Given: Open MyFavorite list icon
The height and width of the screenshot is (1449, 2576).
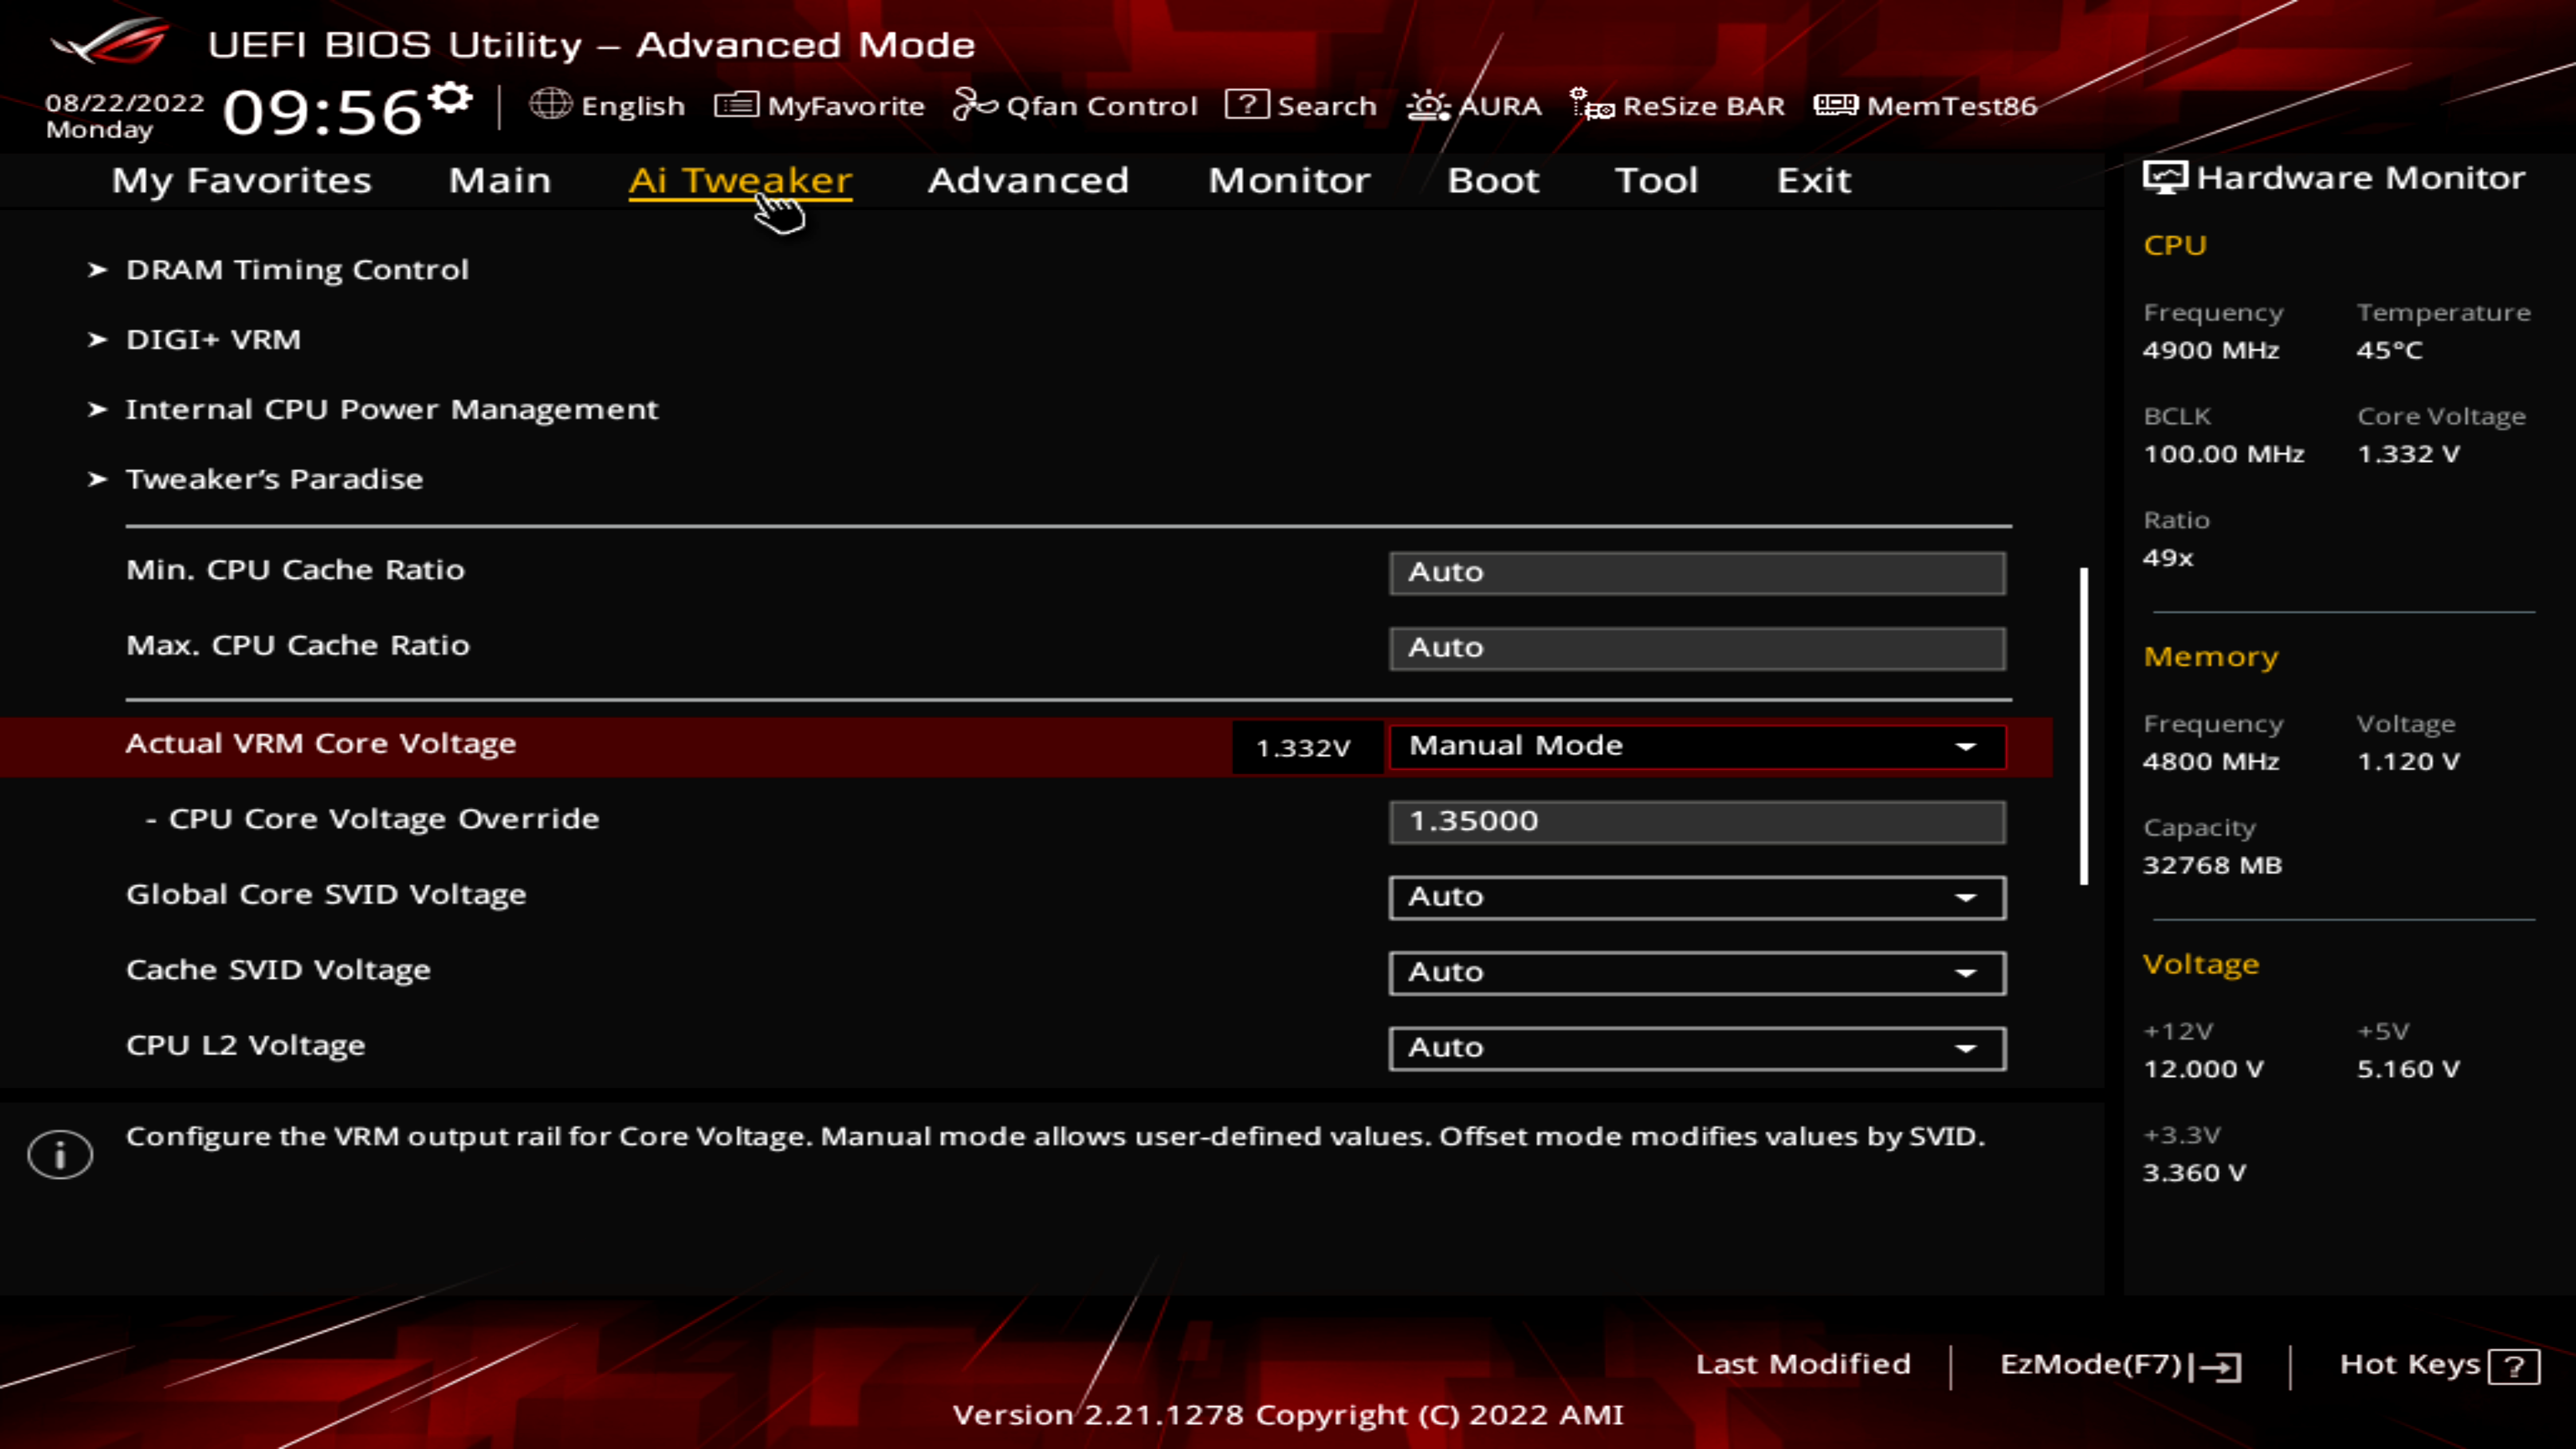Looking at the screenshot, I should (x=736, y=105).
